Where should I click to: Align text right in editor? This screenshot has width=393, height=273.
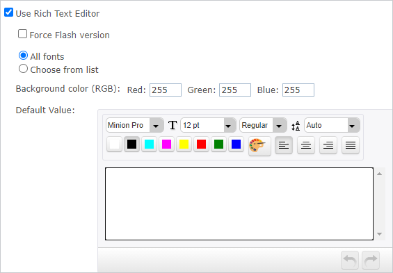point(328,145)
